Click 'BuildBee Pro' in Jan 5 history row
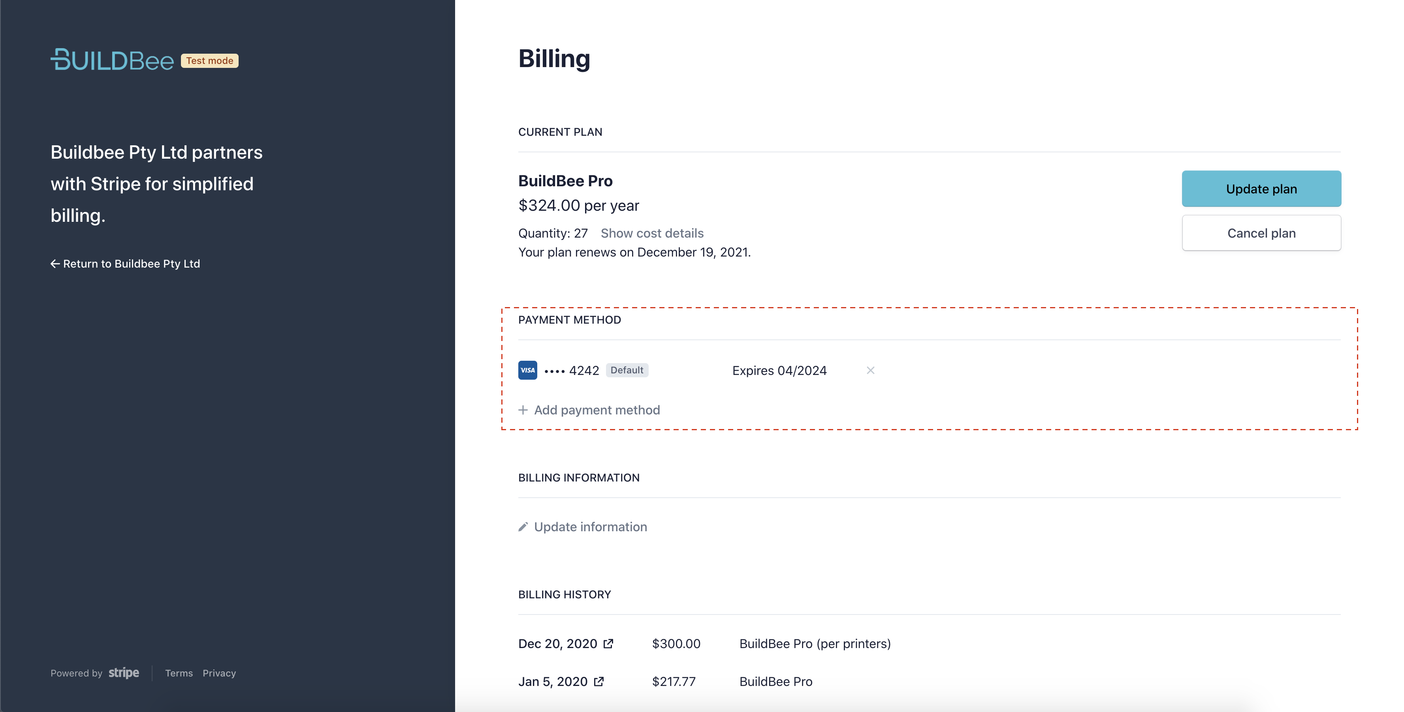The image size is (1404, 712). pyautogui.click(x=775, y=682)
